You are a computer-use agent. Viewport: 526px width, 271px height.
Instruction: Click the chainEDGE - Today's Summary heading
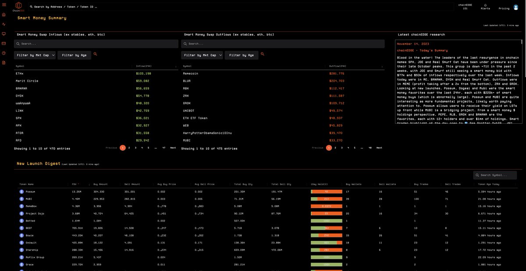[423, 50]
